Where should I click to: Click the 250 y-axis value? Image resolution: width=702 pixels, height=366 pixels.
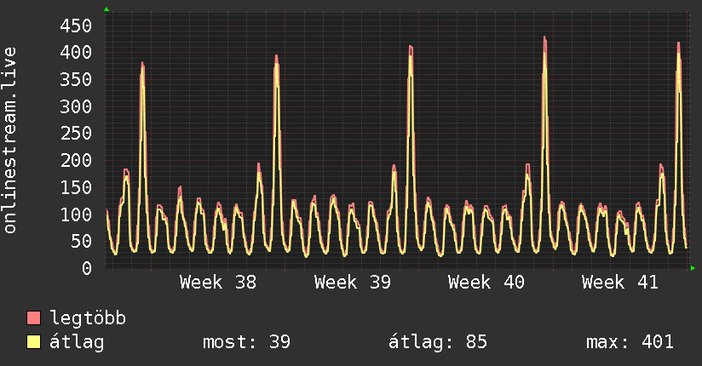[76, 134]
